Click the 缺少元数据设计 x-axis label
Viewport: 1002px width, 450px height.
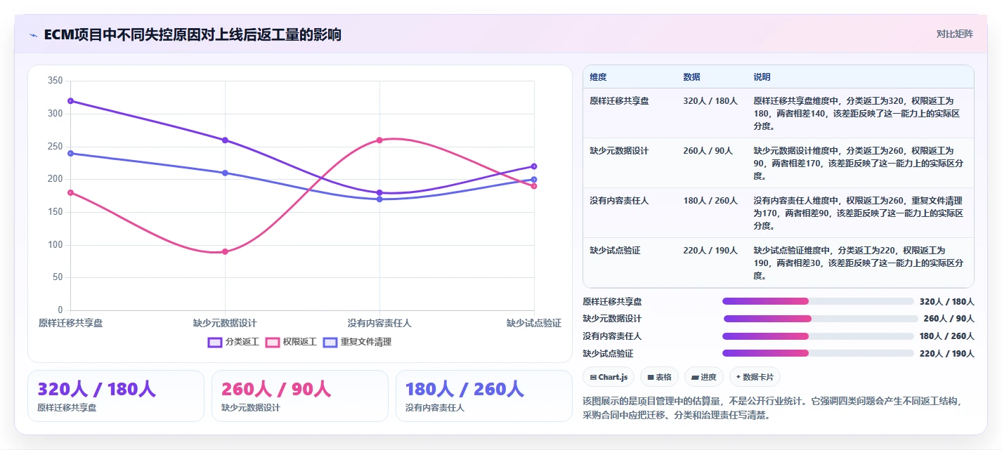225,323
